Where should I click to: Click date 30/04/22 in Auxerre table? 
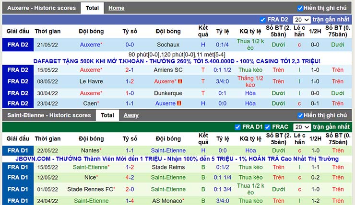[47, 93]
